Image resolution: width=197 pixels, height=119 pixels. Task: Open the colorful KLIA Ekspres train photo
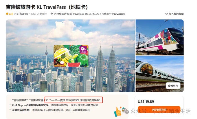coord(160,37)
